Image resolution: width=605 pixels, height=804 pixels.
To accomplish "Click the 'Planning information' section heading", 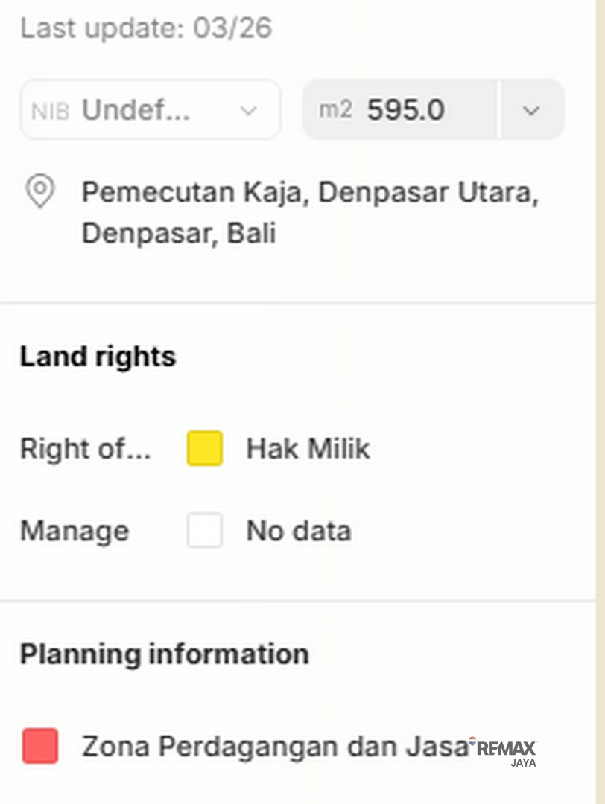I will point(164,654).
